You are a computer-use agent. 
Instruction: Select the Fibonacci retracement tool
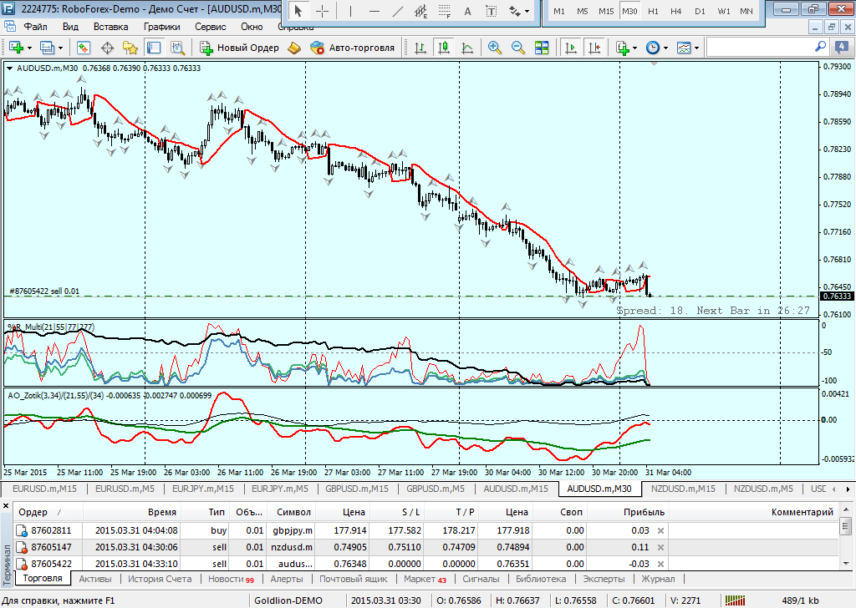(x=445, y=11)
